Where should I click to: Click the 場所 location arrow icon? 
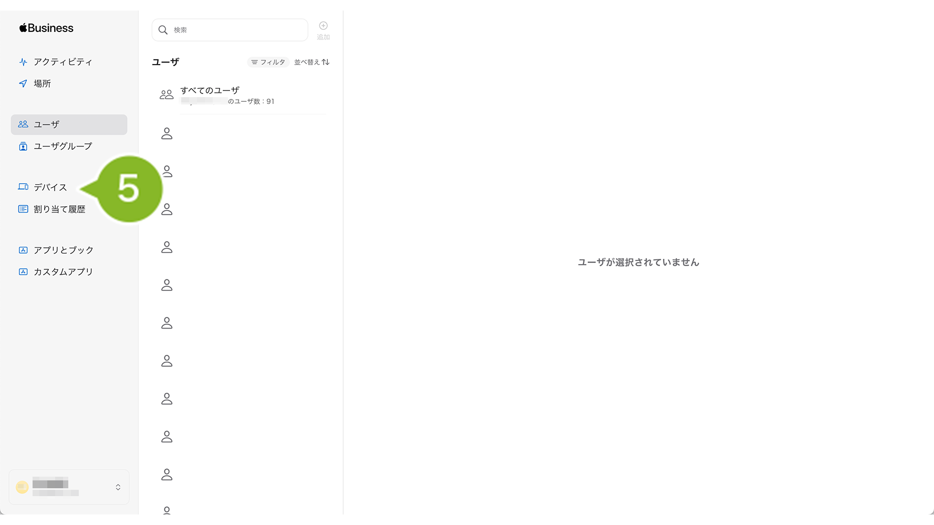[23, 83]
